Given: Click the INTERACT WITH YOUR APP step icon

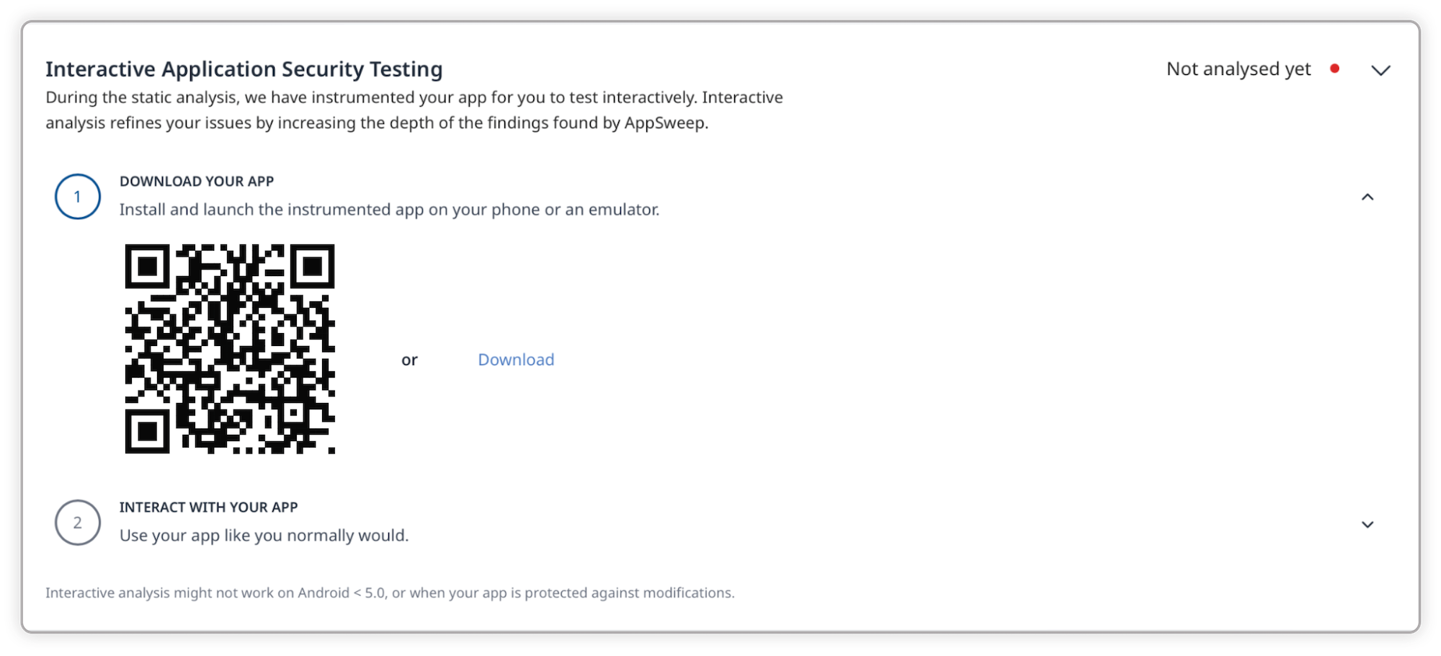Looking at the screenshot, I should [x=77, y=523].
